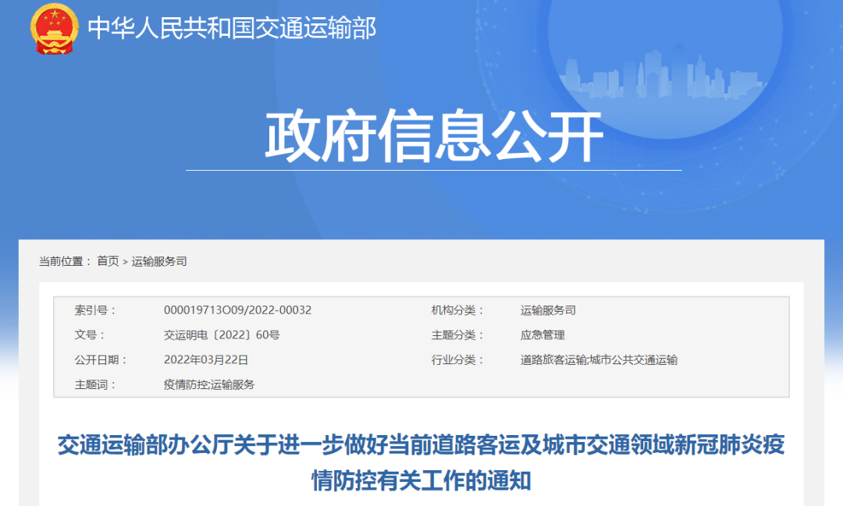Screen dimensions: 843x506
Task: Click the 机构分类 label
Action: coord(457,310)
